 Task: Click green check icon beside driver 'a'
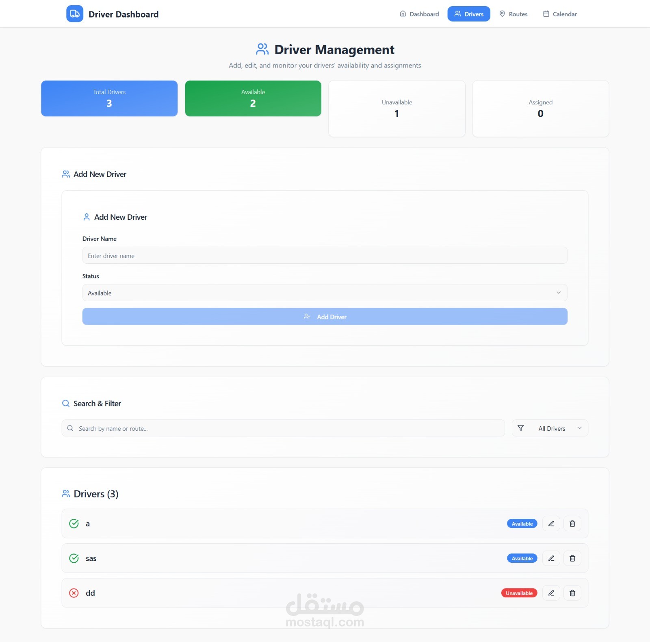pyautogui.click(x=74, y=523)
